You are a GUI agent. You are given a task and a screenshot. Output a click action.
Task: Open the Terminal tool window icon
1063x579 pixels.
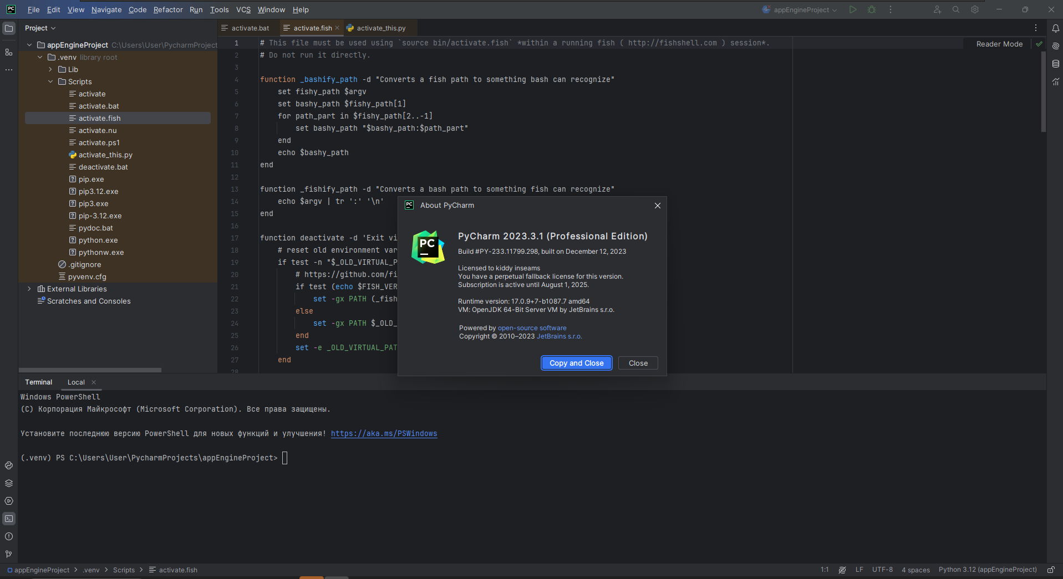tap(9, 519)
